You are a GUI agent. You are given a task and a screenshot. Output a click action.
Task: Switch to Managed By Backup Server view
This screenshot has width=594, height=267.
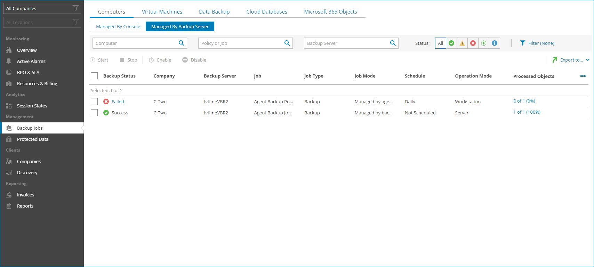[180, 26]
